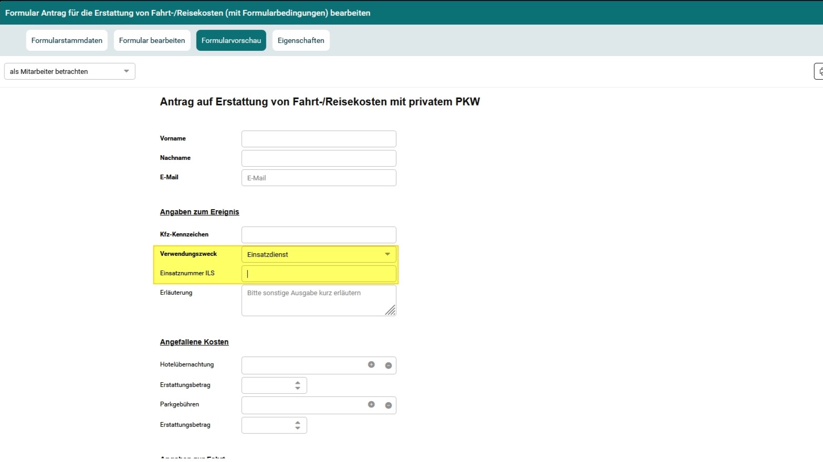Viewport: 823px width, 462px height.
Task: Expand the Verwendungszweck dropdown showing Einsatzdienst
Action: pos(319,254)
